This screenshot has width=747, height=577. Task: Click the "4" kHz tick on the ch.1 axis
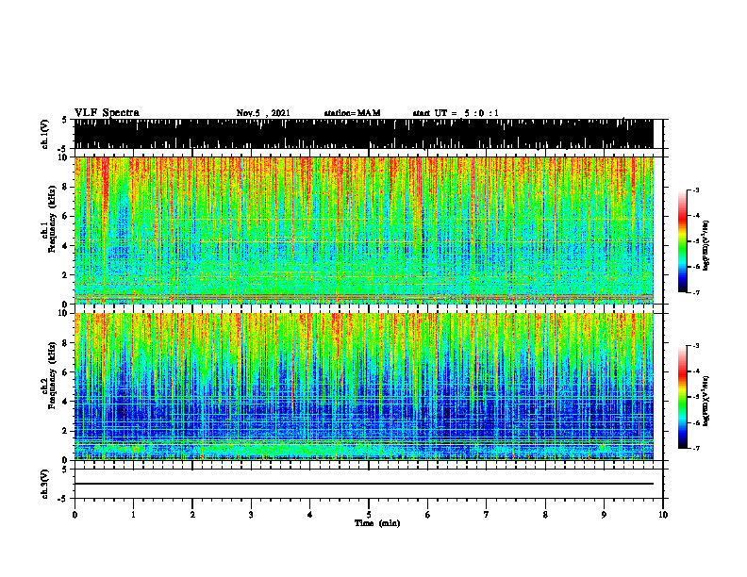point(65,246)
